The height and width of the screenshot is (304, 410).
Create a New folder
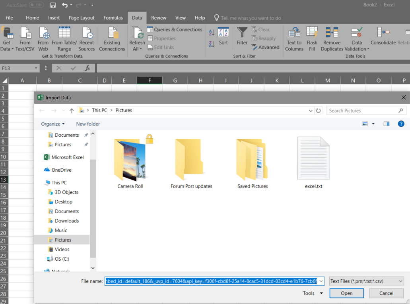(x=88, y=124)
